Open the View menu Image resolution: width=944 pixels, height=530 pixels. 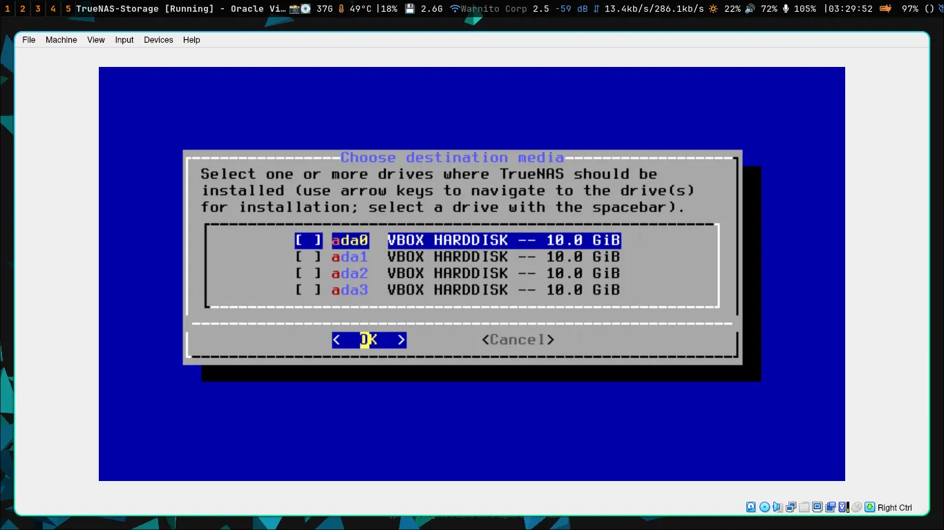(96, 40)
